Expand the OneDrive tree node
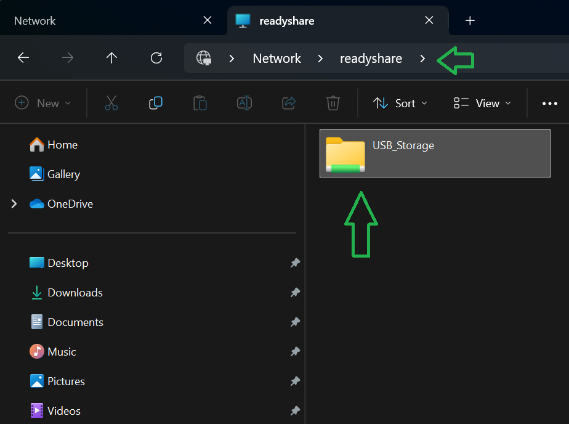The width and height of the screenshot is (569, 424). (14, 204)
